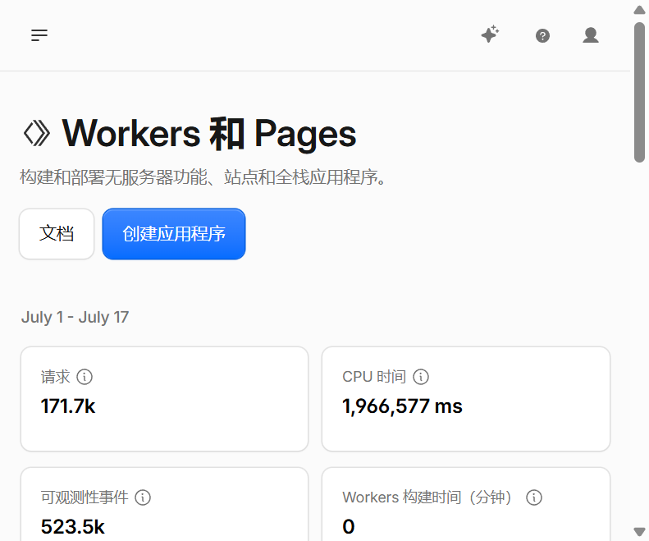Viewport: 649px width, 541px height.
Task: Show info icon beside CPU 时间
Action: pos(421,377)
